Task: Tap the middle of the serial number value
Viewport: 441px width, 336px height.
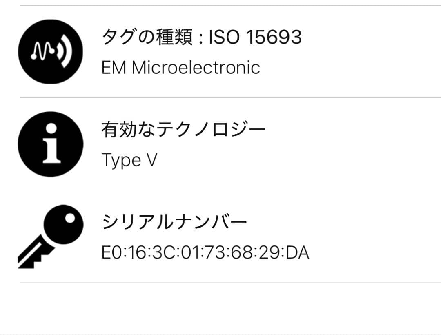Action: coord(205,253)
